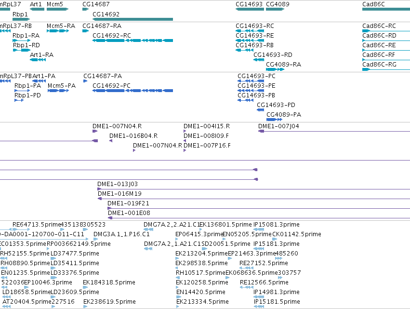Select the RE64713.5prime EST label
410x309 pixels.
pyautogui.click(x=37, y=225)
